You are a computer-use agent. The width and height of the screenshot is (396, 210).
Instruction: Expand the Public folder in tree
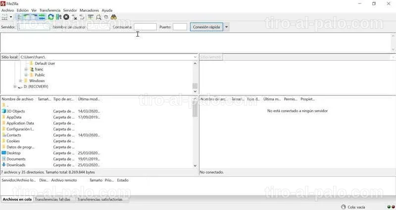[x=26, y=75]
